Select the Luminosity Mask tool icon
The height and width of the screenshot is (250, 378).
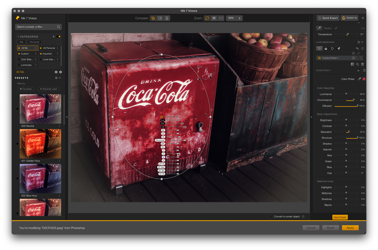(339, 48)
